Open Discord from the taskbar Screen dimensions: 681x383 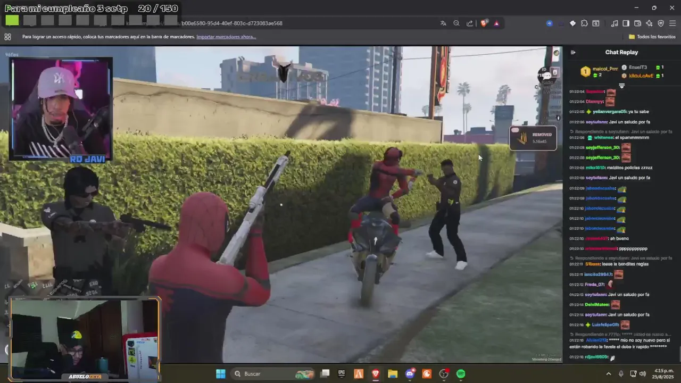pos(410,374)
